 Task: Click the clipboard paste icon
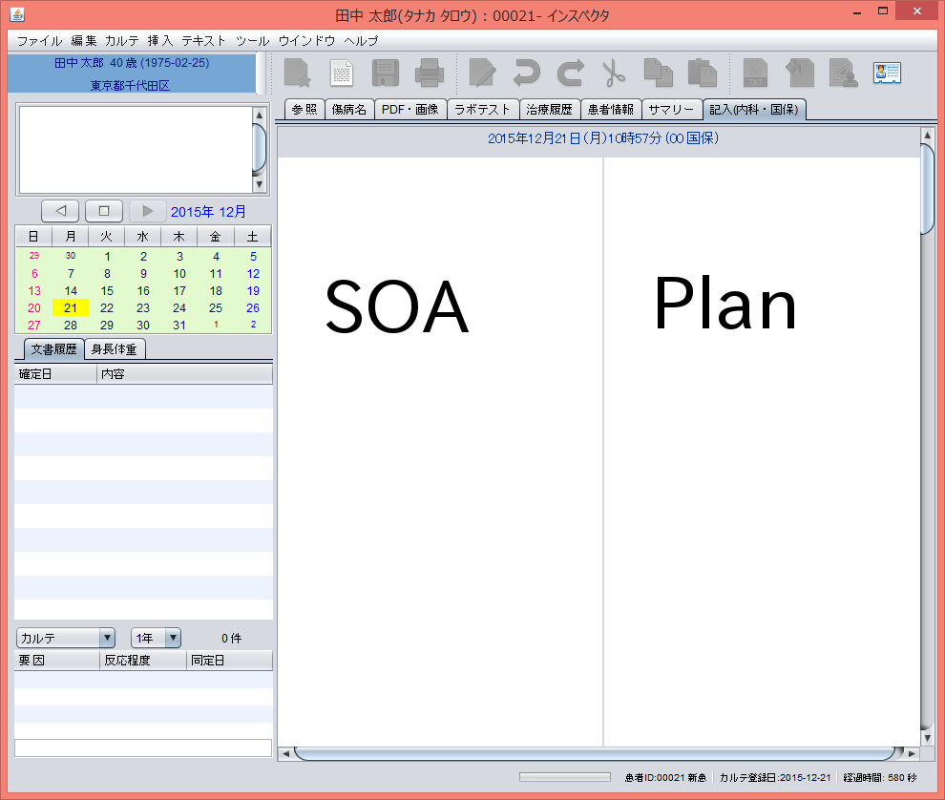pos(702,74)
